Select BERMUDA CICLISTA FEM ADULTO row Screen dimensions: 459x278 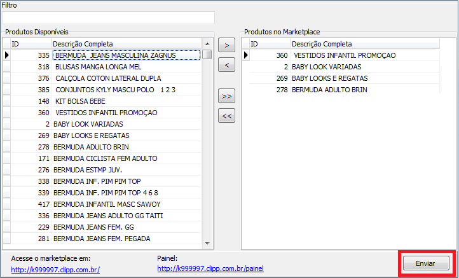tap(105, 158)
